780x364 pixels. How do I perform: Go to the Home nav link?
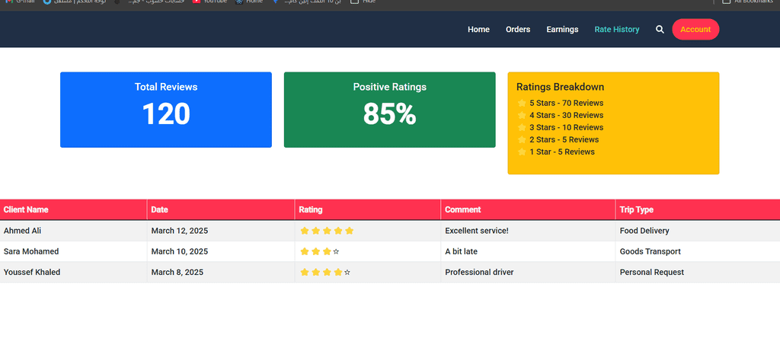[478, 30]
